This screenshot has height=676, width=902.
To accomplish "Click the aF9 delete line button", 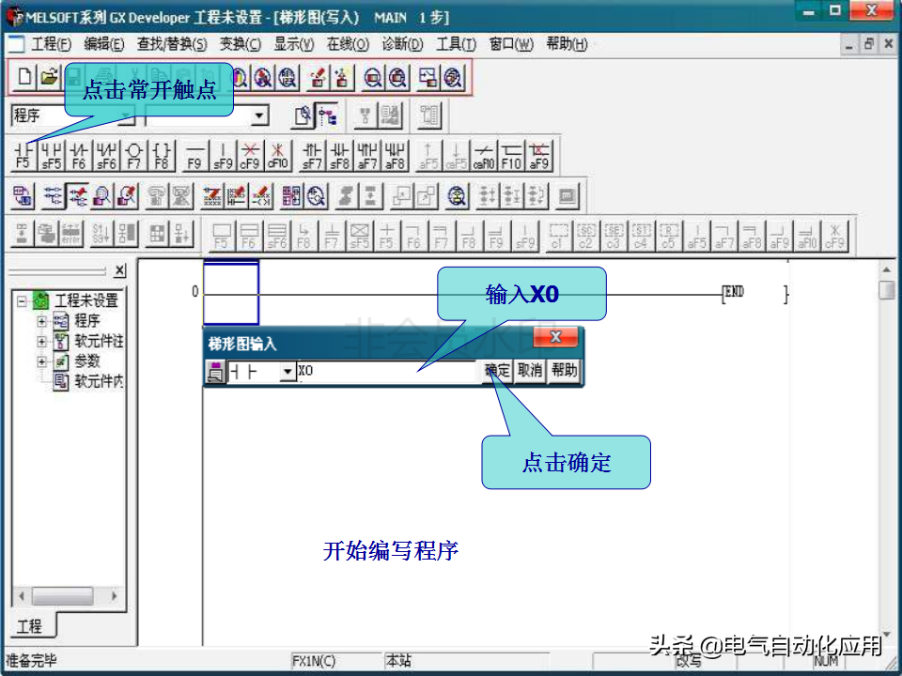I will pos(538,156).
